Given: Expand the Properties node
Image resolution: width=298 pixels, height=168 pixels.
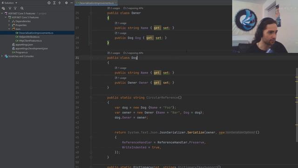Looking at the screenshot, I should tap(9, 25).
